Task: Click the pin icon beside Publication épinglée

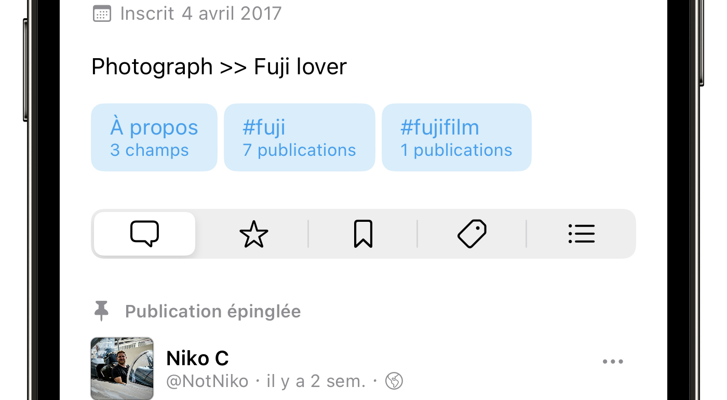Action: tap(101, 311)
